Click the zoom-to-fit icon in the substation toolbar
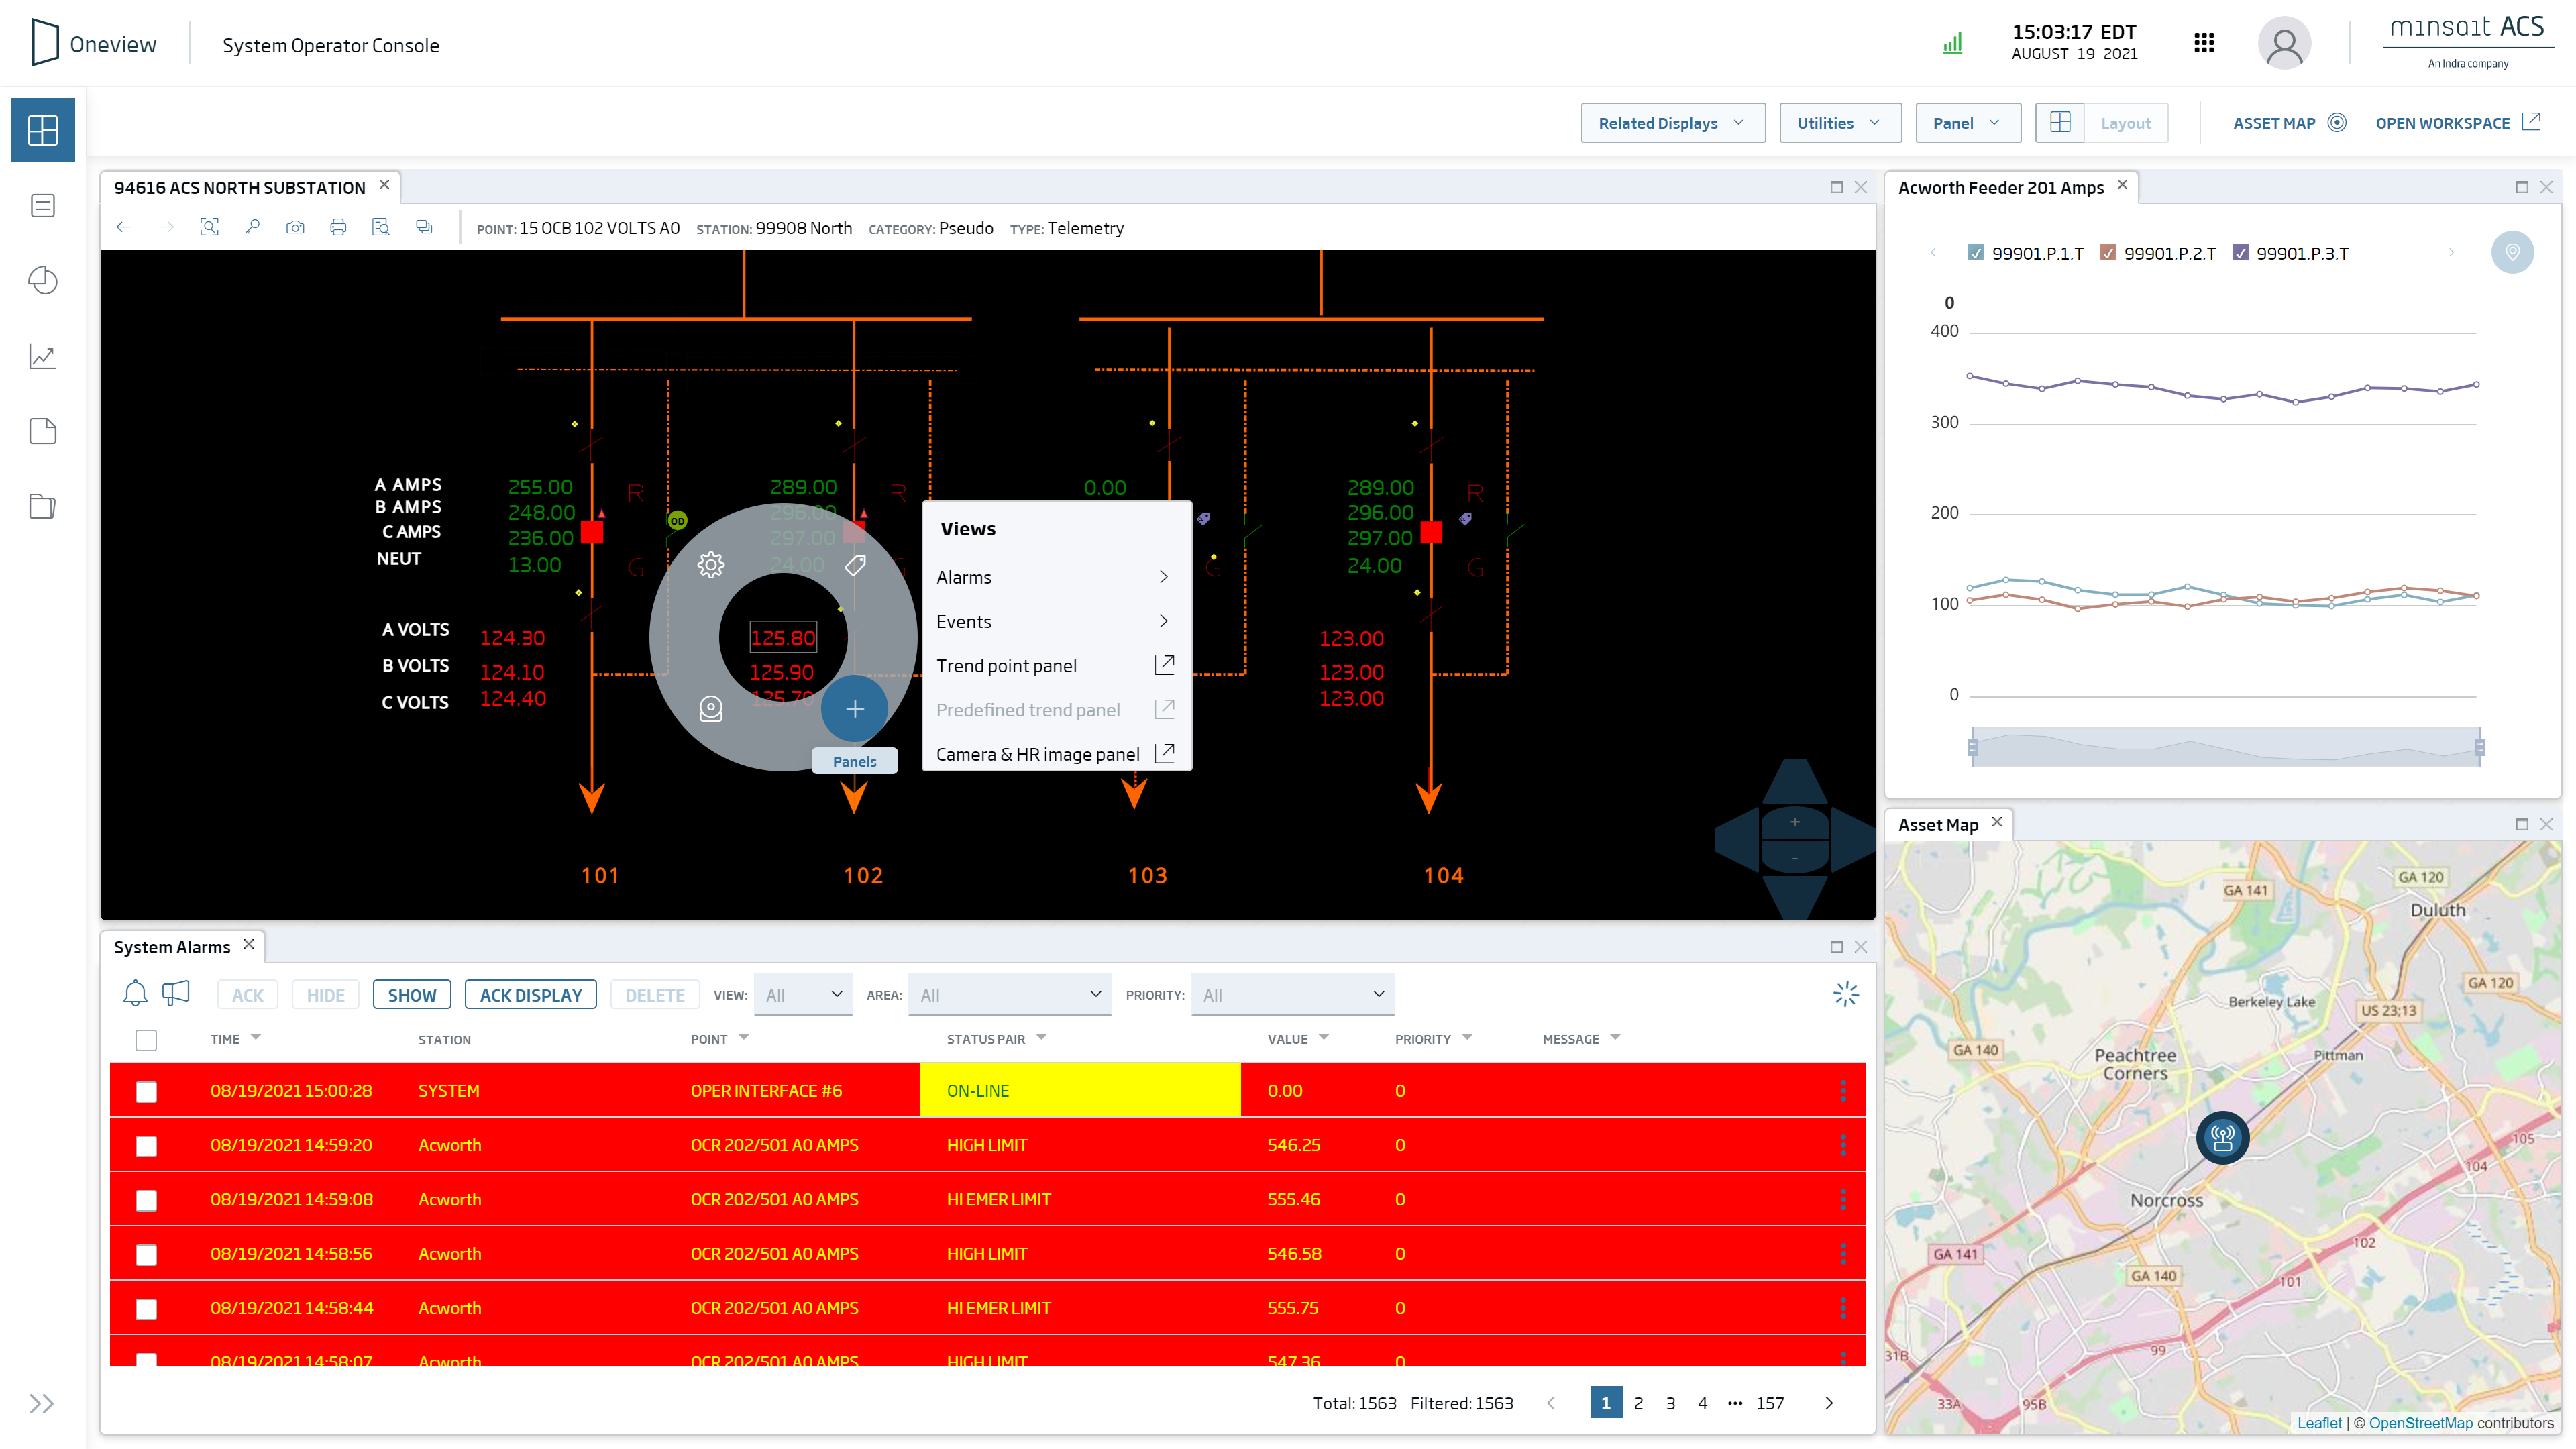 pos(210,227)
